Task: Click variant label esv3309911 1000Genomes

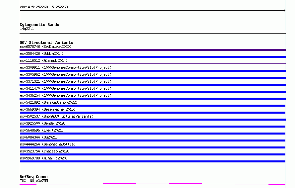Action: (66, 67)
